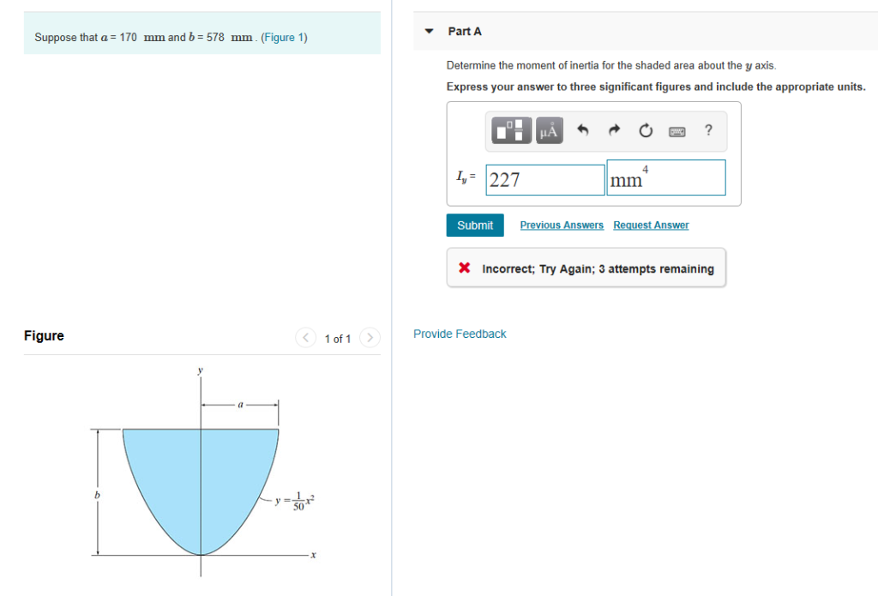878x596 pixels.
Task: Click Request Answer
Action: (x=651, y=225)
